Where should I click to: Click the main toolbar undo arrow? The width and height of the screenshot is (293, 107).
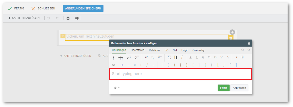point(49,18)
